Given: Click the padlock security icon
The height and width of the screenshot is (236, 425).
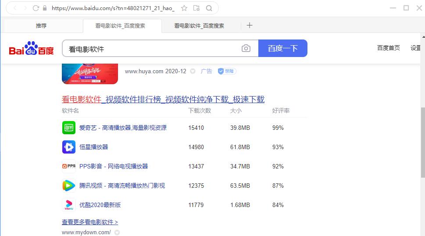Looking at the screenshot, I should 45,8.
